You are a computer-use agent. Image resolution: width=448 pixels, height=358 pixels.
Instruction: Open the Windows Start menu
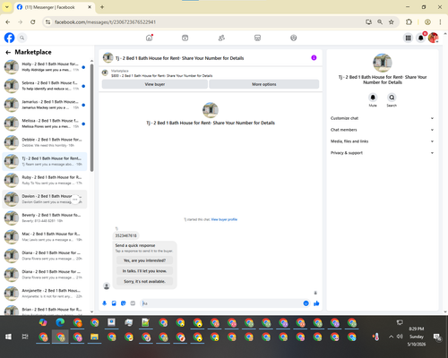point(8,337)
